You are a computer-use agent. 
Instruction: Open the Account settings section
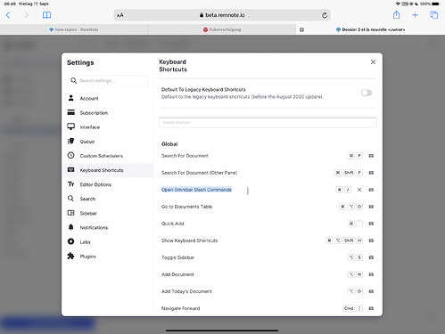(108, 98)
